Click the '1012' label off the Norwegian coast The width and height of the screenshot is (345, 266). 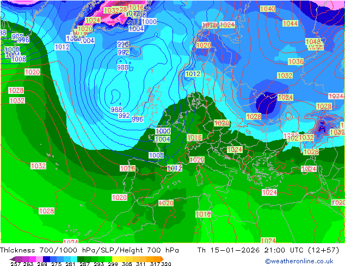tap(193, 74)
